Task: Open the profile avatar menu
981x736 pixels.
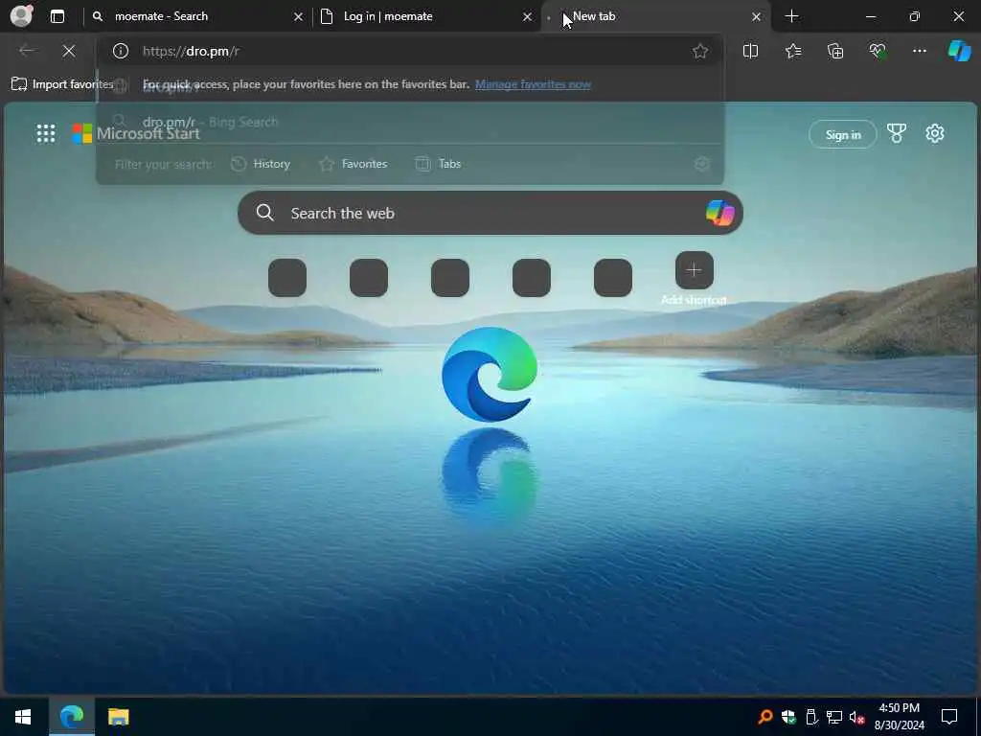Action: (21, 15)
